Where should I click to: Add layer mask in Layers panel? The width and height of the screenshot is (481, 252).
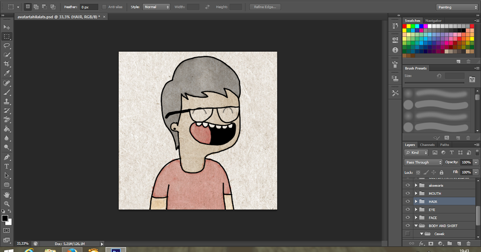click(x=431, y=243)
